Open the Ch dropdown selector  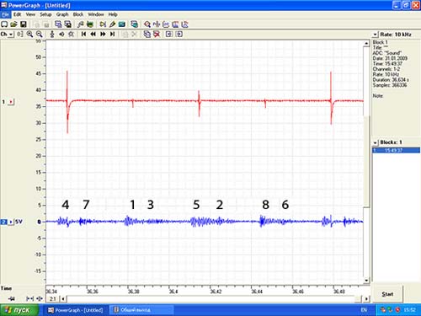tap(7, 35)
